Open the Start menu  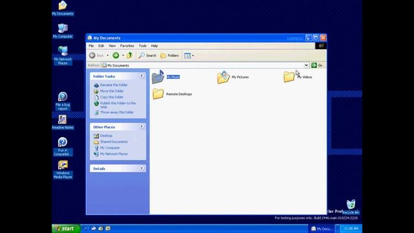point(66,228)
